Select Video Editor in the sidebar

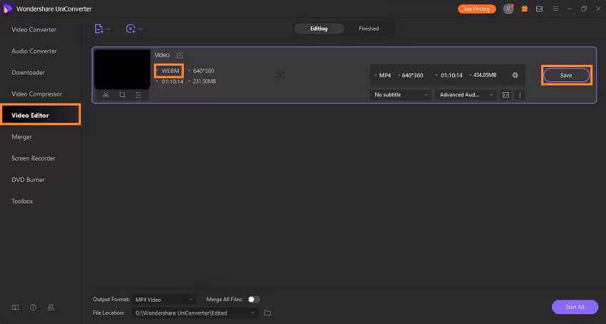tap(41, 116)
